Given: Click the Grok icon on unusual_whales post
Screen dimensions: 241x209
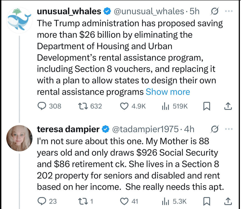Looking at the screenshot, I should pyautogui.click(x=214, y=11).
